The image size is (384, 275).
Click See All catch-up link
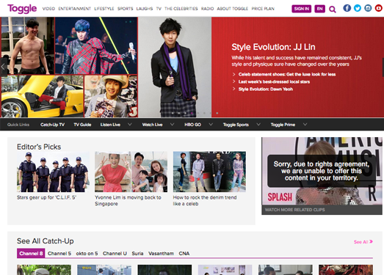point(363,242)
